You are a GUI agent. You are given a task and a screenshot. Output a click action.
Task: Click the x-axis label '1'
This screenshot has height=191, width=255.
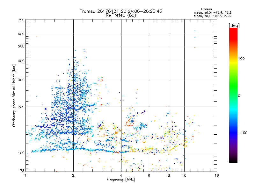(x=25, y=175)
